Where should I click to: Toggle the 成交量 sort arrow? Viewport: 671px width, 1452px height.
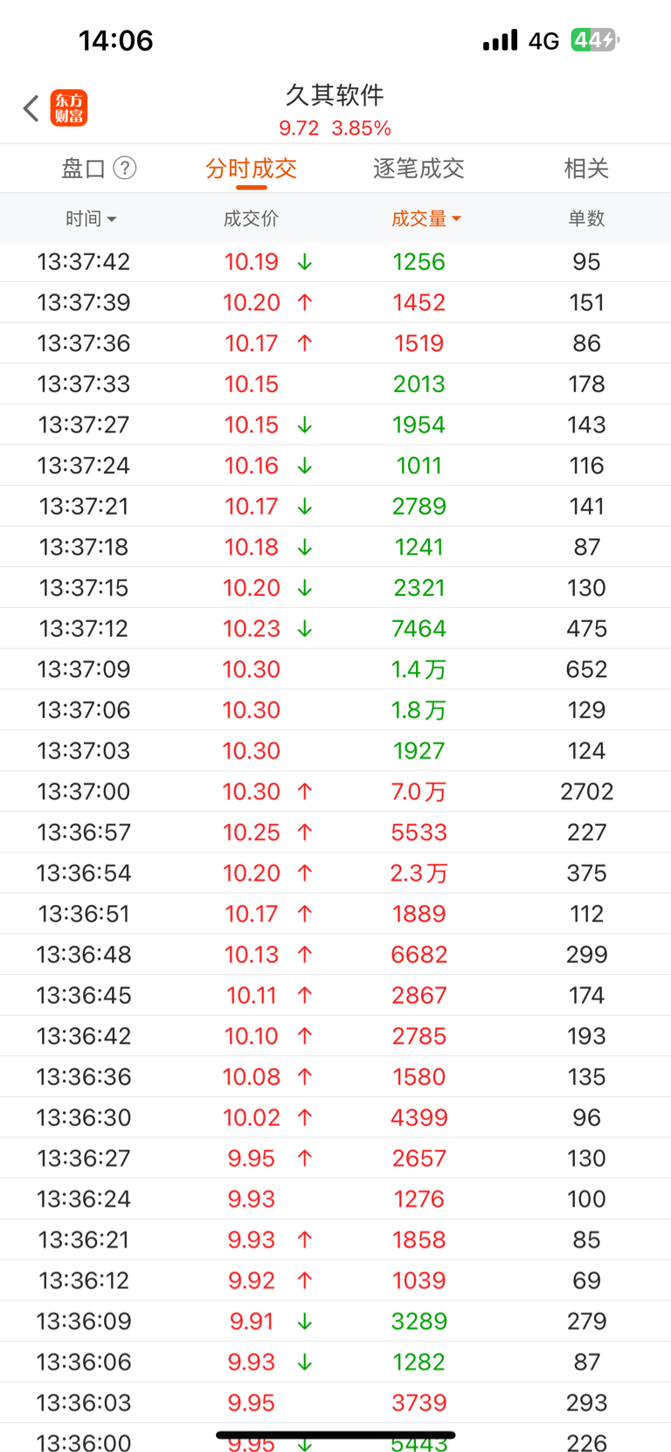click(457, 219)
